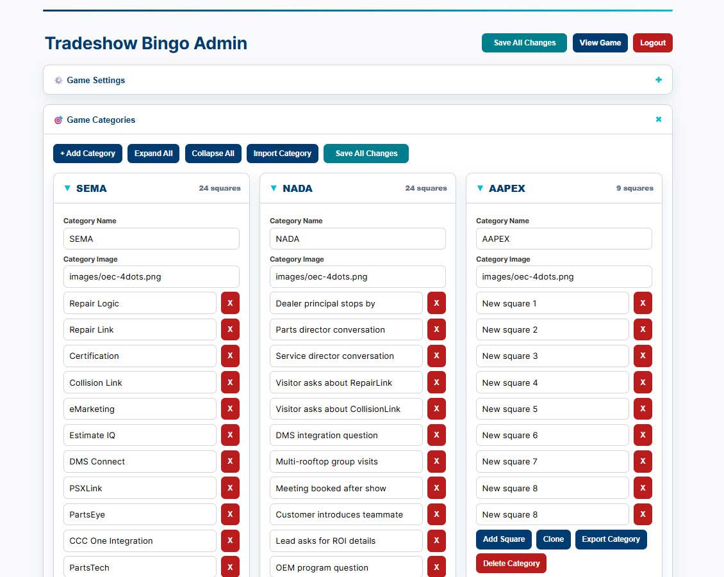Delete Parts director conversation square
This screenshot has width=724, height=577.
coord(436,329)
